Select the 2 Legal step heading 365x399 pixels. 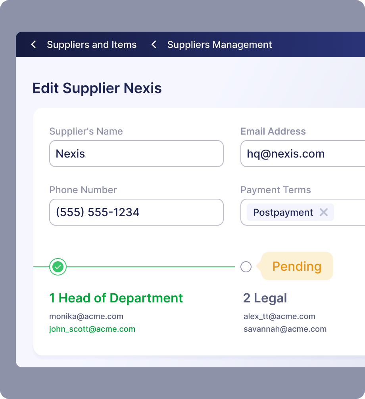(x=265, y=298)
